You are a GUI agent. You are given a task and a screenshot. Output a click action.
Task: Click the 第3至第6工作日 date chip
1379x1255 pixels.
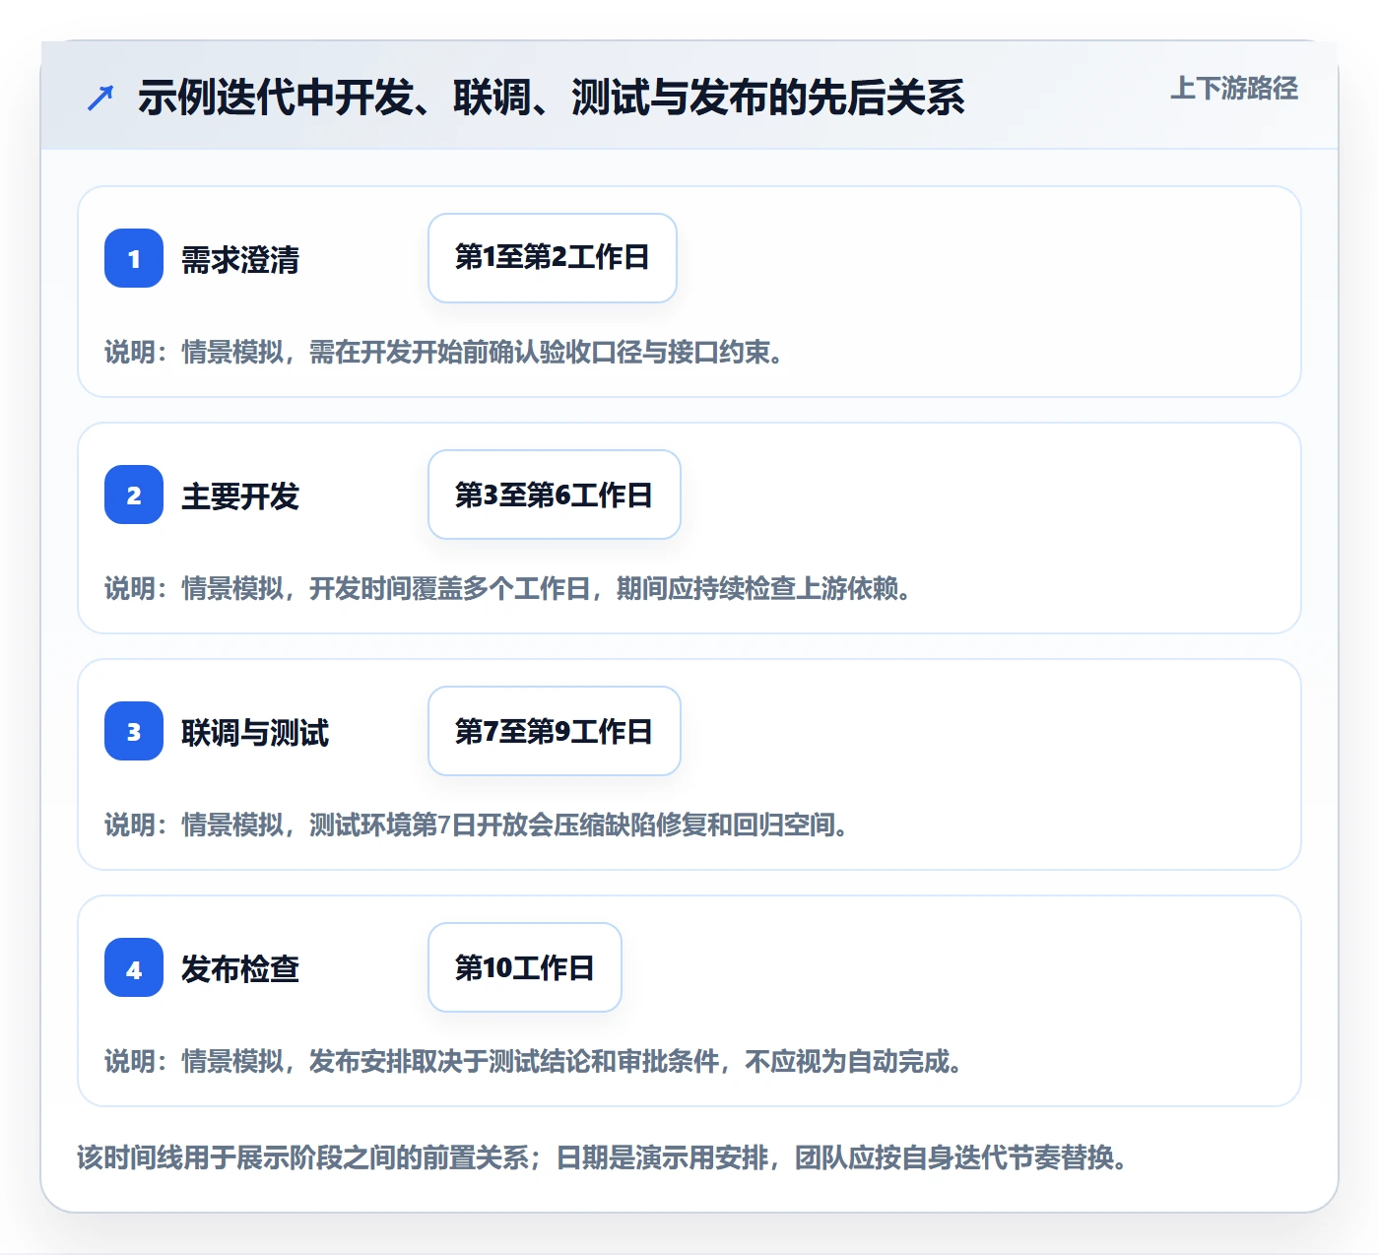(x=555, y=495)
